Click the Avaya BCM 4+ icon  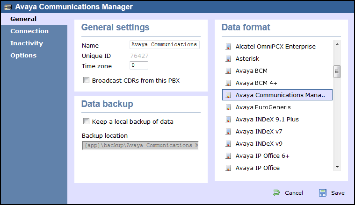point(228,83)
